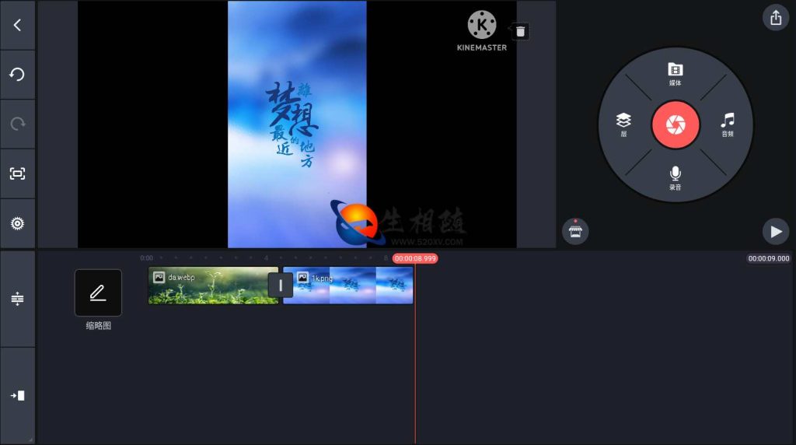796x445 pixels.
Task: Open the share export icon
Action: (x=776, y=18)
